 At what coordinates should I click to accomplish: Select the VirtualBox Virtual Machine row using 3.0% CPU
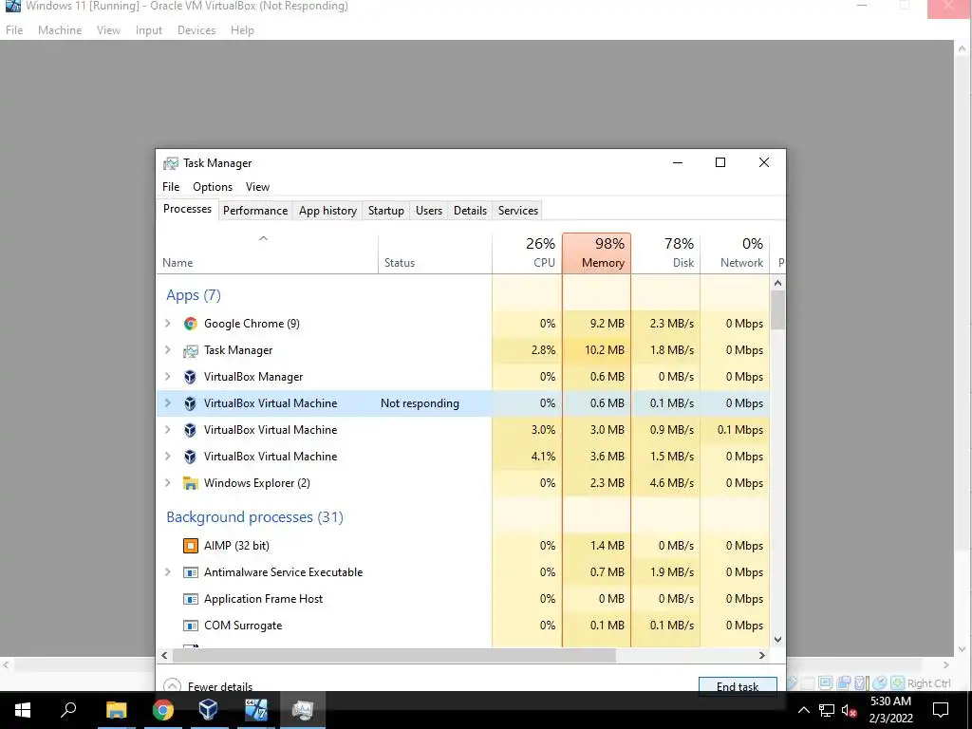click(463, 430)
